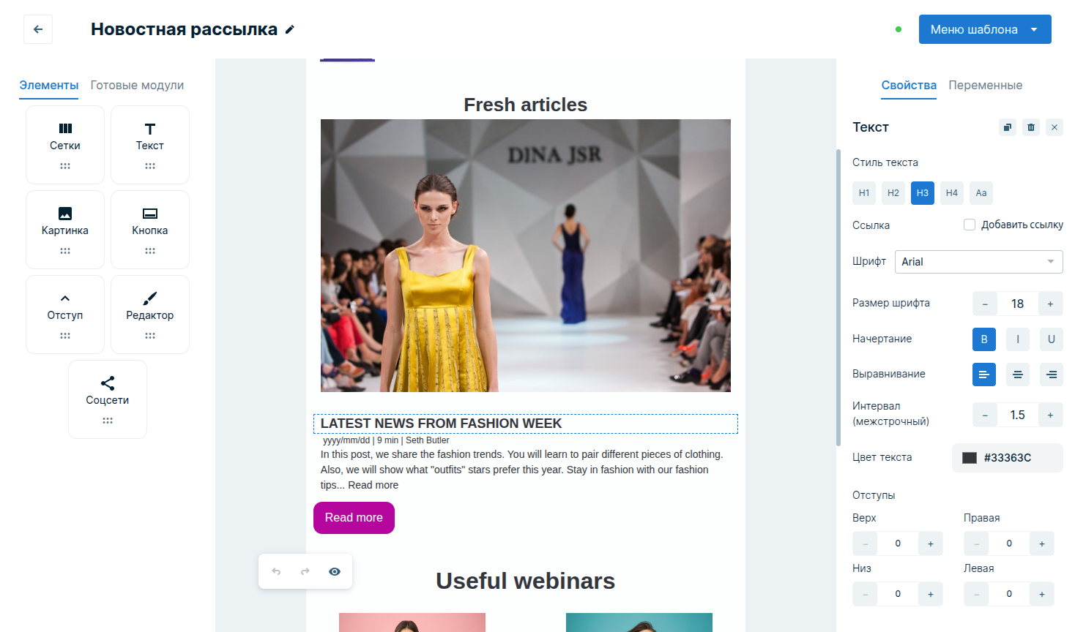Open preview with the eye icon
The height and width of the screenshot is (632, 1075).
pos(335,571)
